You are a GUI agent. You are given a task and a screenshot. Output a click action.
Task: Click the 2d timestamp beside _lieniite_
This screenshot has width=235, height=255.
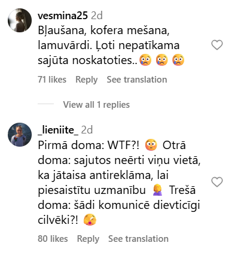[x=87, y=130]
